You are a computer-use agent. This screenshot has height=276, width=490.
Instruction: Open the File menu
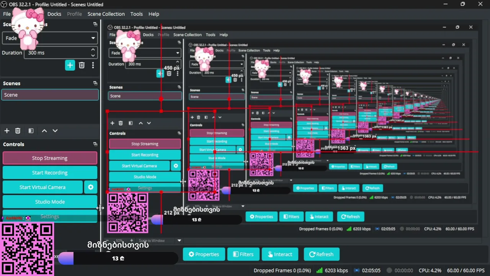[x=7, y=14]
